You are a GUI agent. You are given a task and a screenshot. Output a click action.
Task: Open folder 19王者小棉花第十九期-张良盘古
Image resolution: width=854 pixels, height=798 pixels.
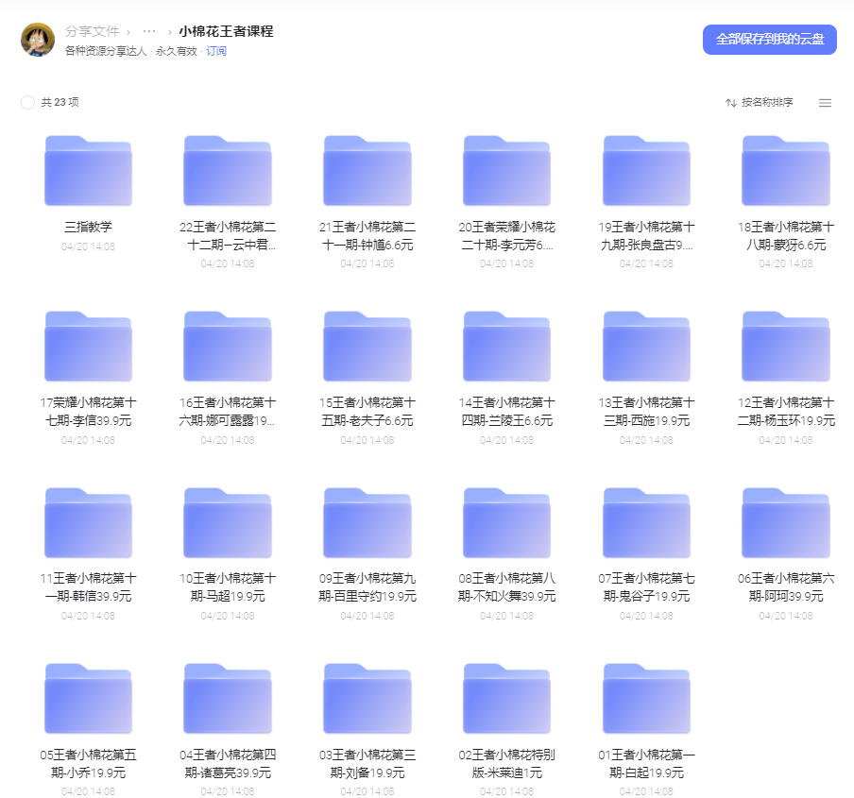tap(646, 170)
